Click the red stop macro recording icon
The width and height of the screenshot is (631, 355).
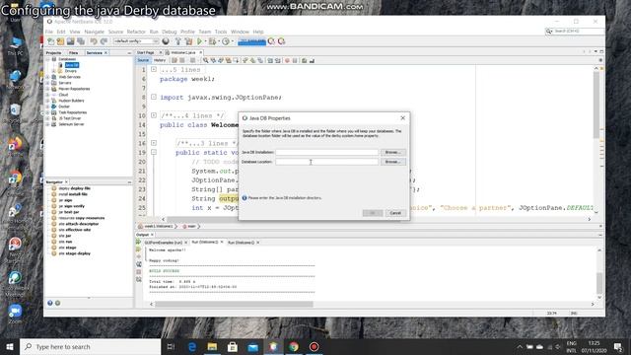coord(287,61)
